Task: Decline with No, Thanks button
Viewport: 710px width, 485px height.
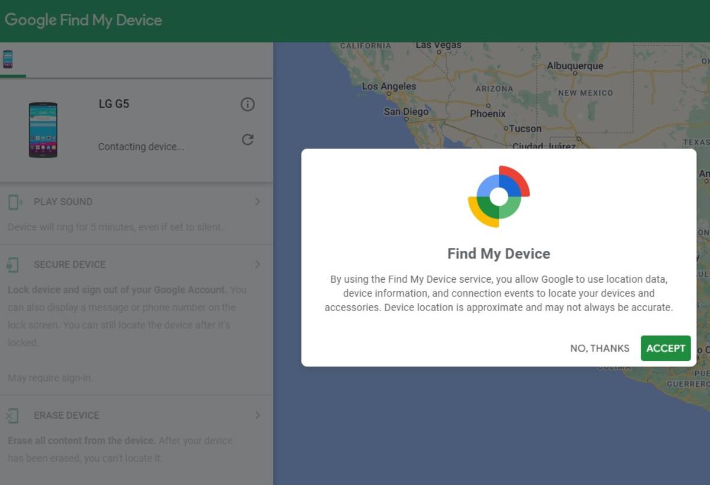Action: pos(599,348)
